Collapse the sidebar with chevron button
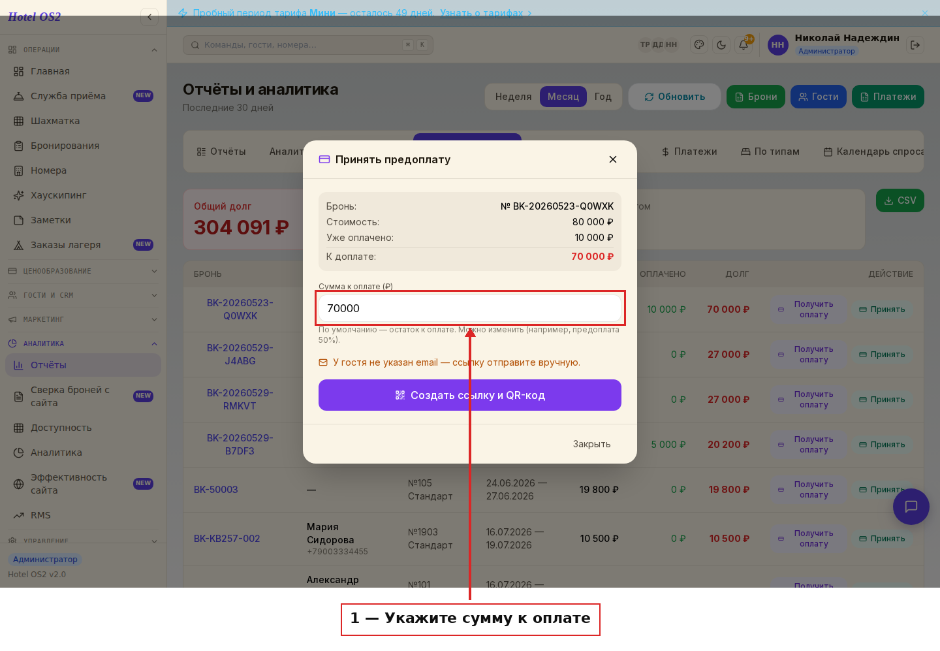The image size is (940, 651). tap(149, 17)
